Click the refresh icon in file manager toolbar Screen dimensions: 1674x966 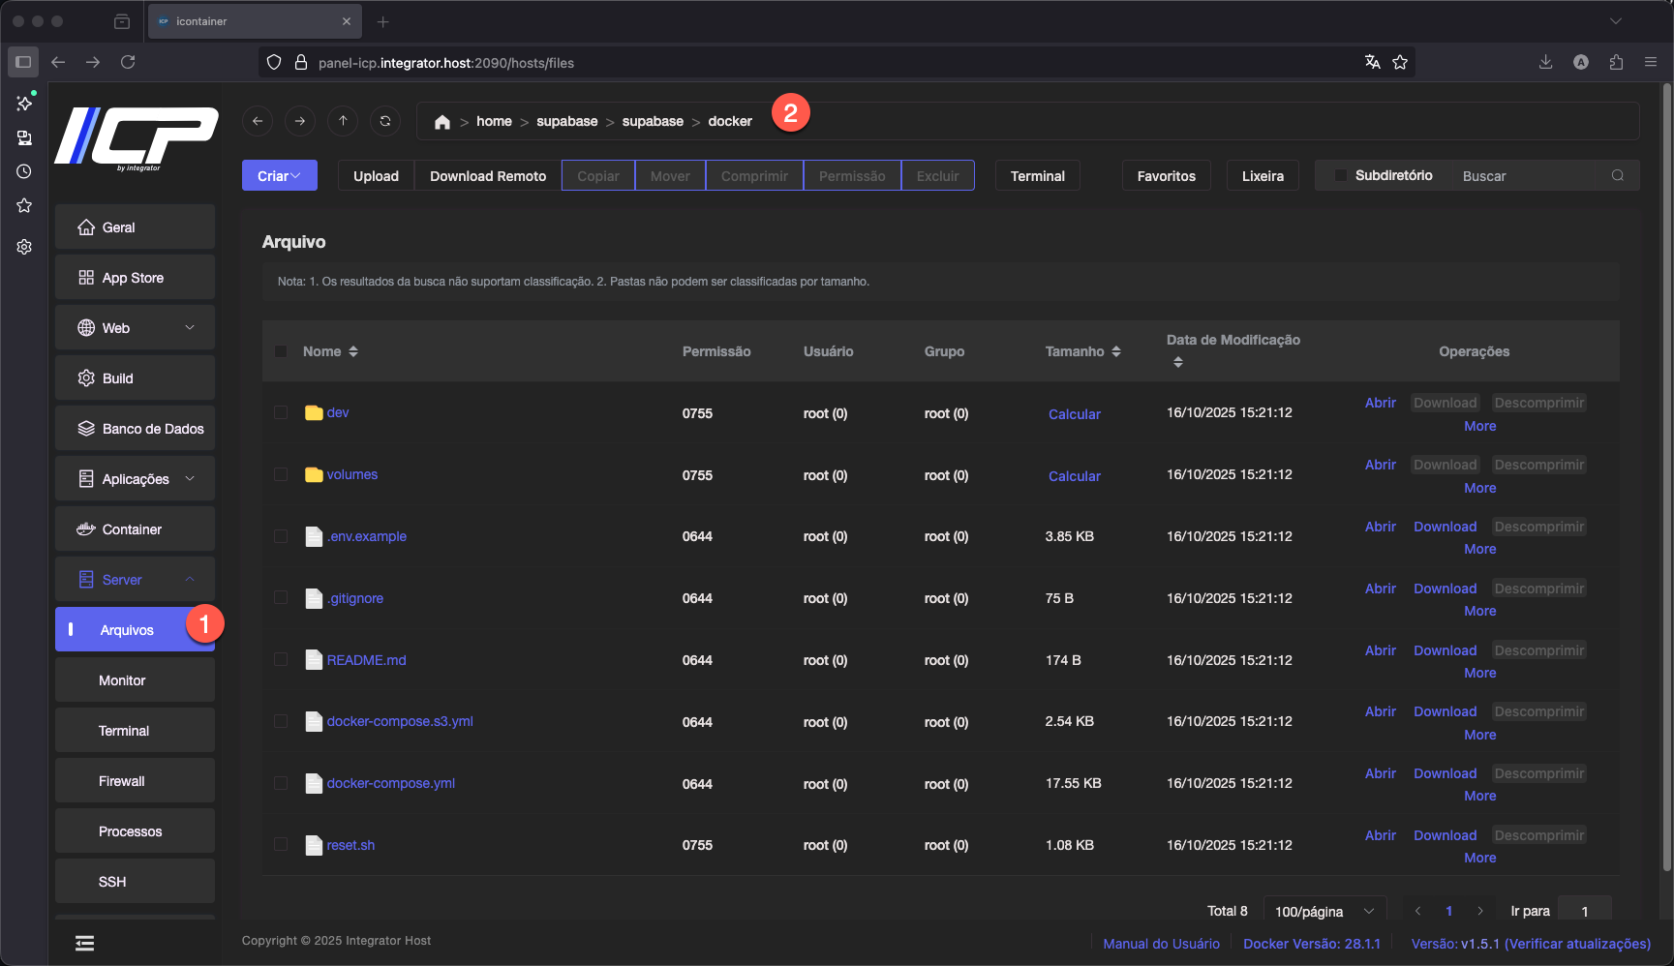(385, 121)
